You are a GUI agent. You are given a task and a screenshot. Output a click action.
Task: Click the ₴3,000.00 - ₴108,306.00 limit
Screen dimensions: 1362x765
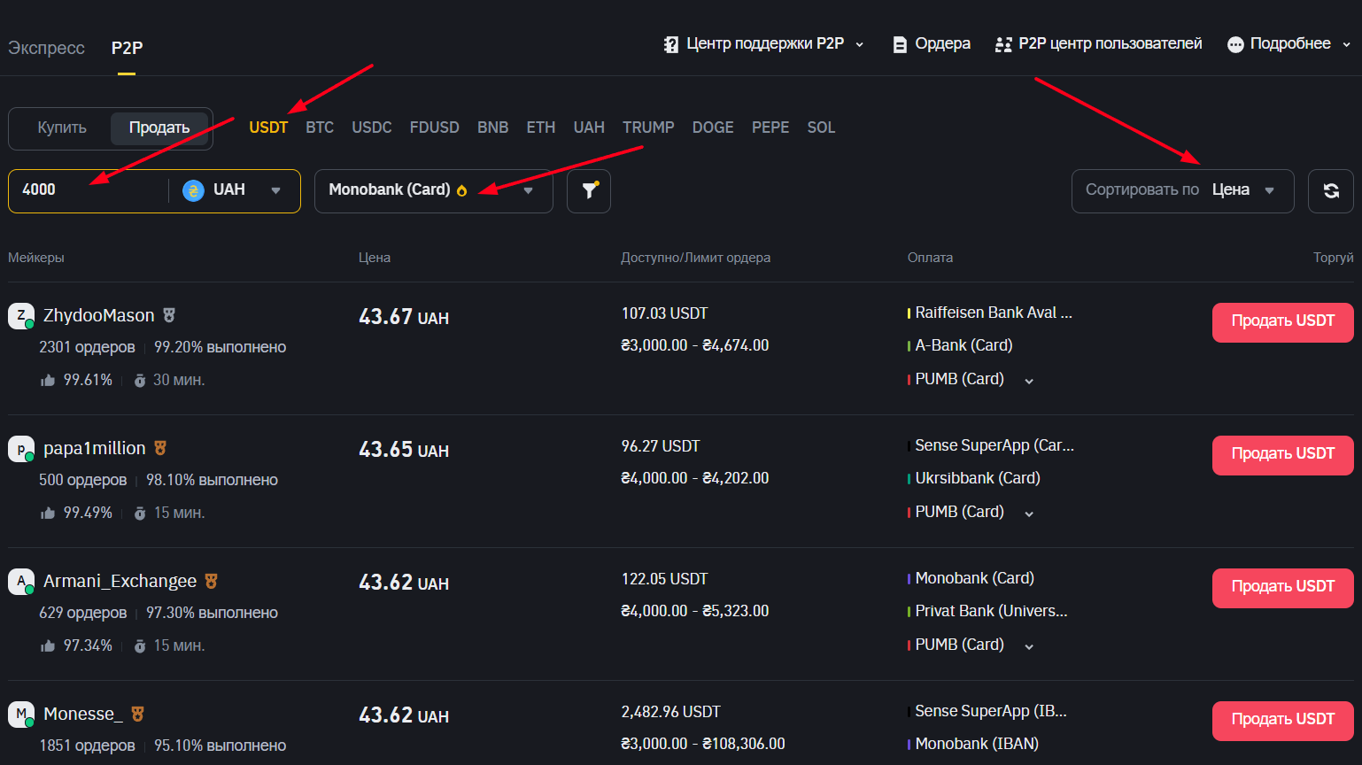(703, 744)
